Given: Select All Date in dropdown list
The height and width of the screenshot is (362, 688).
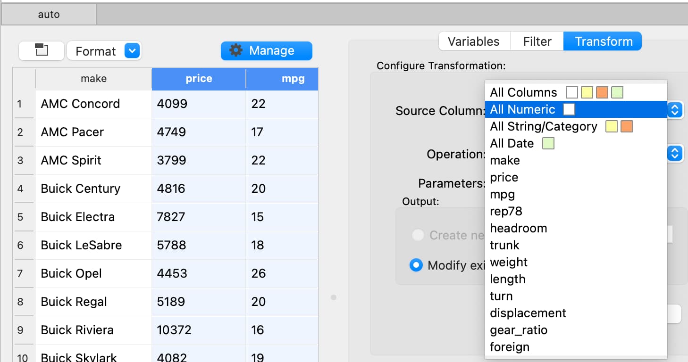Looking at the screenshot, I should [x=512, y=143].
